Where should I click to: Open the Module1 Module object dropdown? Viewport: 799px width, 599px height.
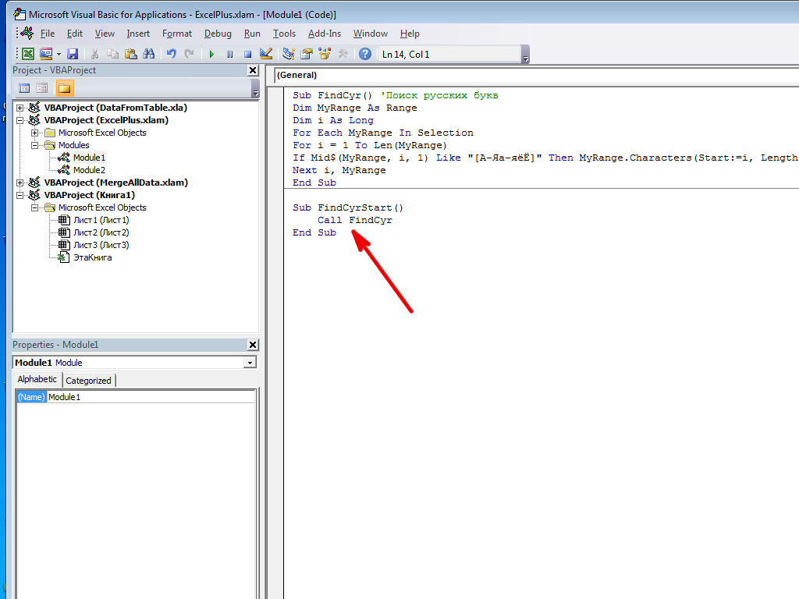(250, 363)
